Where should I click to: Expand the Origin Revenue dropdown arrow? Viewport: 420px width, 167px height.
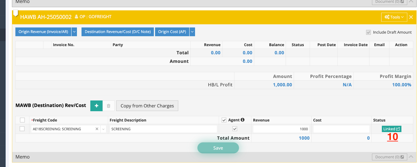coord(74,32)
